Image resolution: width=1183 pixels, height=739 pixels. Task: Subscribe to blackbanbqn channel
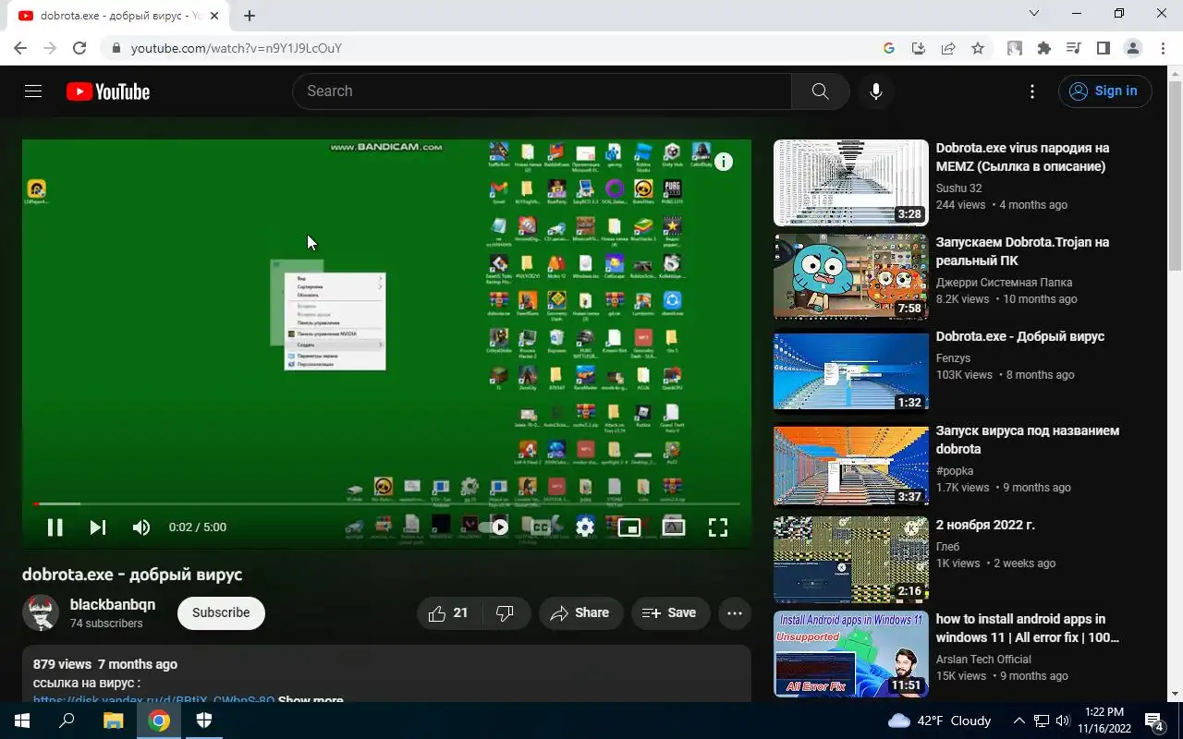[221, 612]
